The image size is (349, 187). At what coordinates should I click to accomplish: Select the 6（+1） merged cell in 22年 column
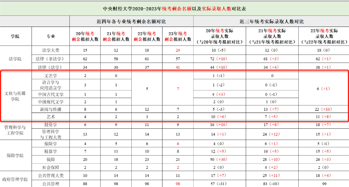(x=323, y=89)
